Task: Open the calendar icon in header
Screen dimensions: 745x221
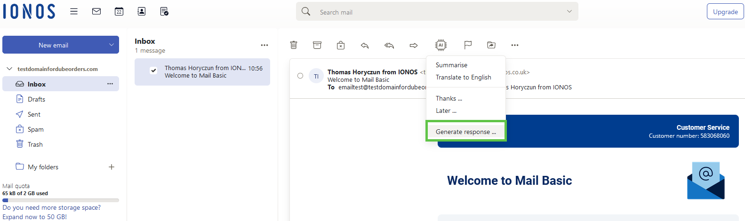Action: 119,11
